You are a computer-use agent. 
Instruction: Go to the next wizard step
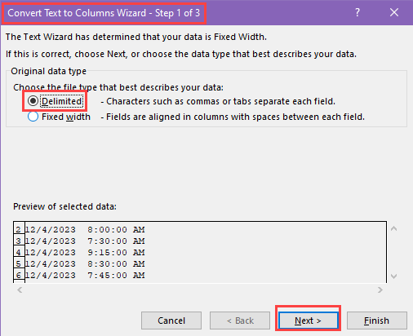tap(308, 321)
